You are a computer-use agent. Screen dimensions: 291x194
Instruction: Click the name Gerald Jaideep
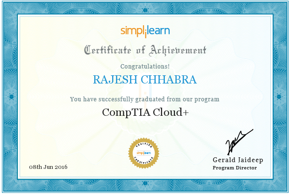238,160
